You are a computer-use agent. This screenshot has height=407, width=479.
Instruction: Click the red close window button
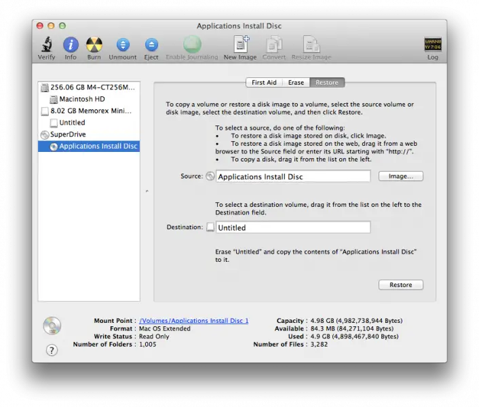40,26
